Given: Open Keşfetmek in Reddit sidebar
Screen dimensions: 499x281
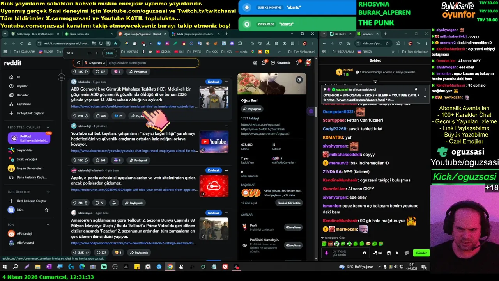Looking at the screenshot, I should (x=24, y=104).
